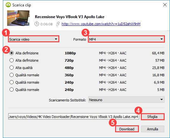Click the save path input field
170x138 pixels.
point(74,116)
